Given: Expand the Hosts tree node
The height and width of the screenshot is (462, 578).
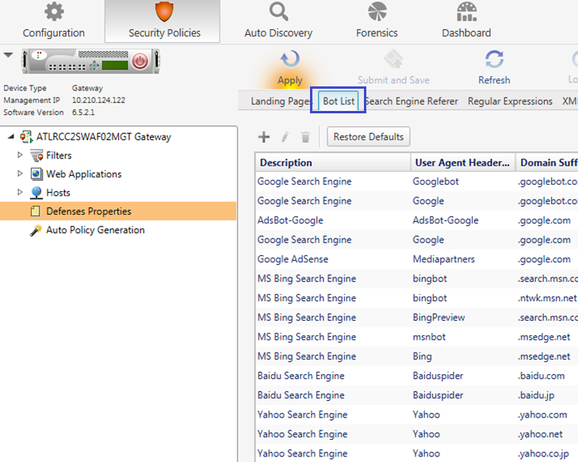Looking at the screenshot, I should click(21, 192).
